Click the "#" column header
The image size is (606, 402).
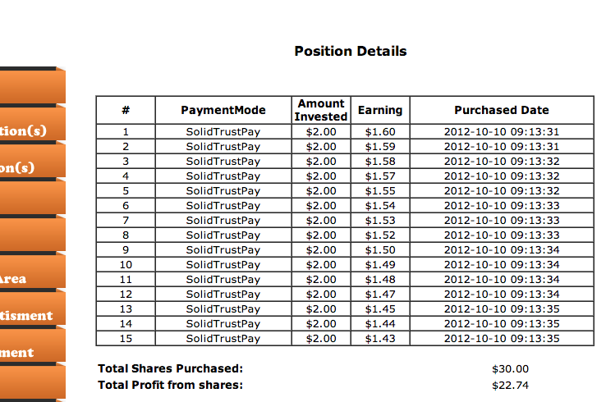126,110
